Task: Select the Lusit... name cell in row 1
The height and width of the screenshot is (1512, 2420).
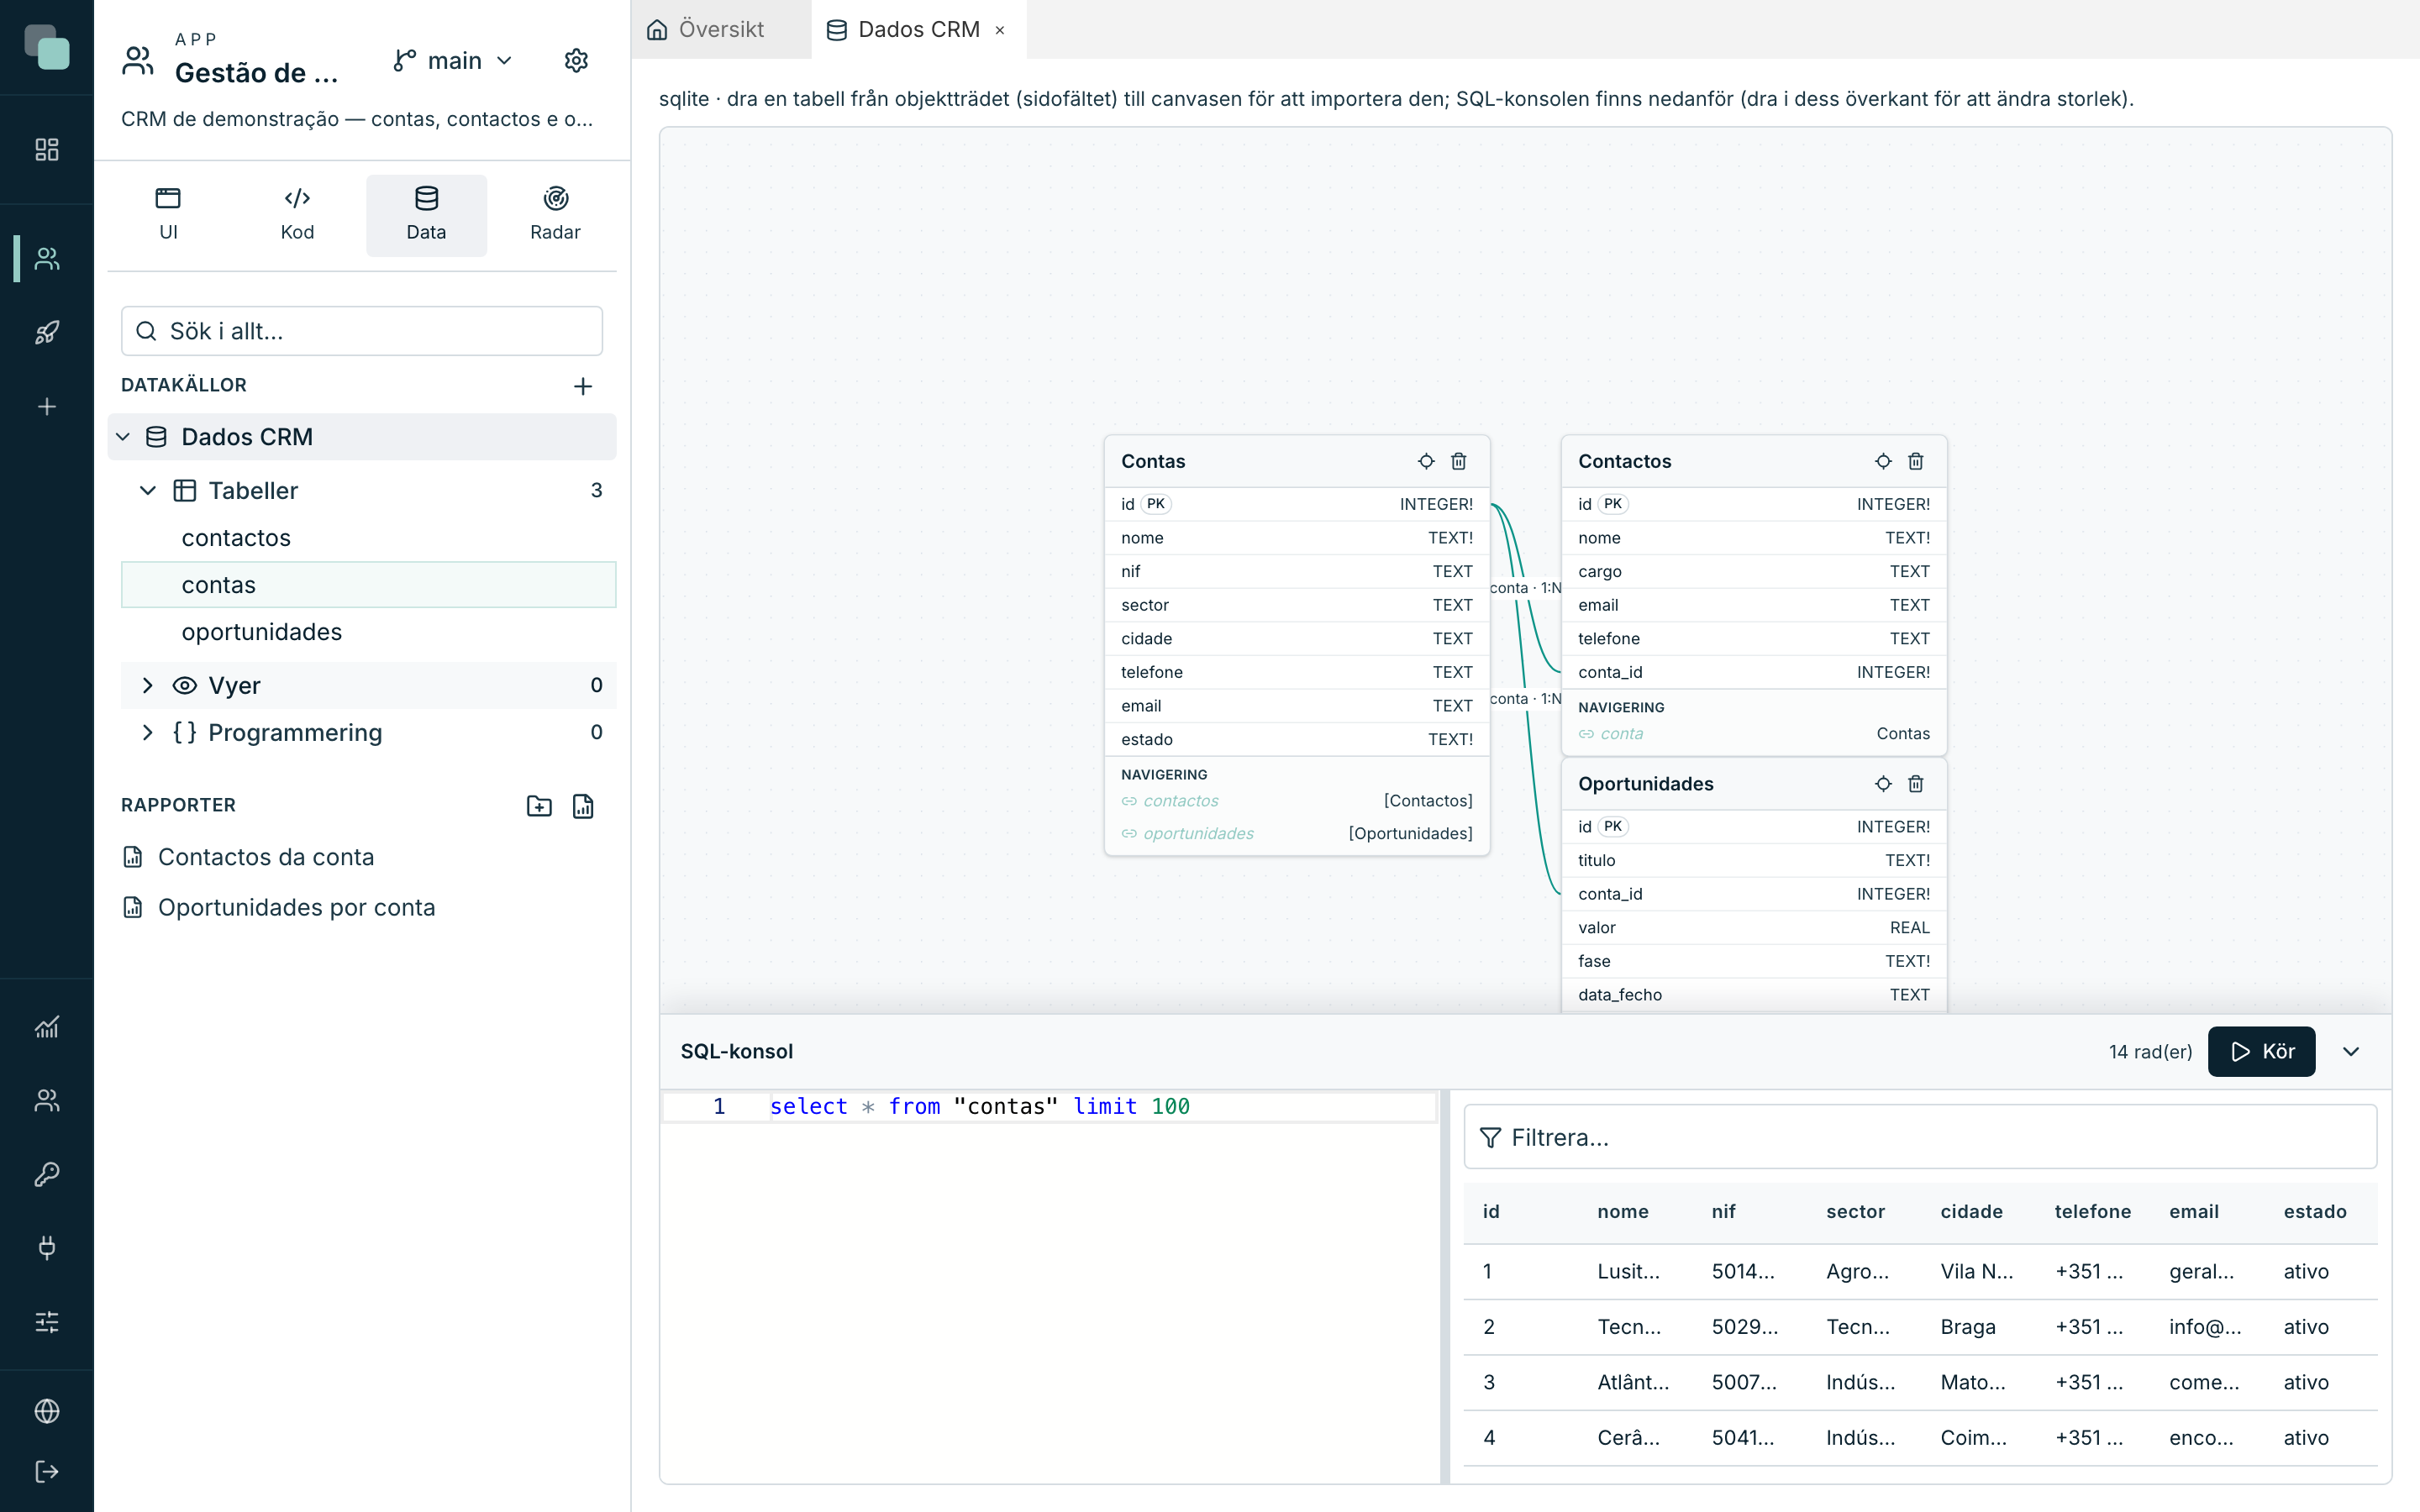Action: coord(1628,1271)
